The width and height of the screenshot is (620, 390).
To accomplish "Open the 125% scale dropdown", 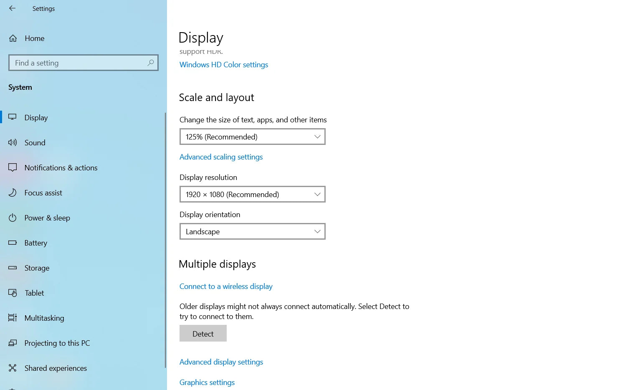I will (253, 137).
